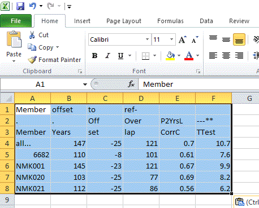Click the Decrease Indent icon
Viewport: 259px width, 208px height.
256,56
